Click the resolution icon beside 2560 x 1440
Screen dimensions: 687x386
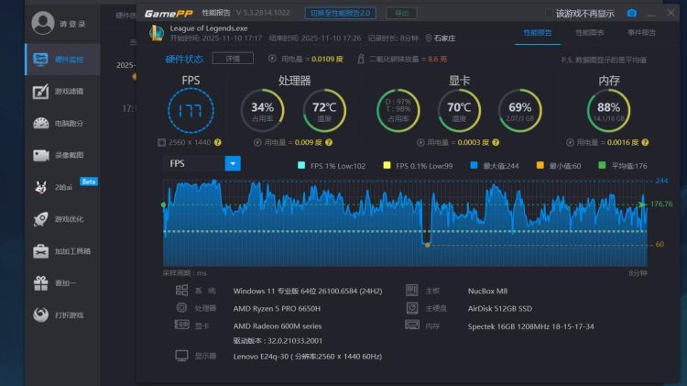[x=161, y=142]
